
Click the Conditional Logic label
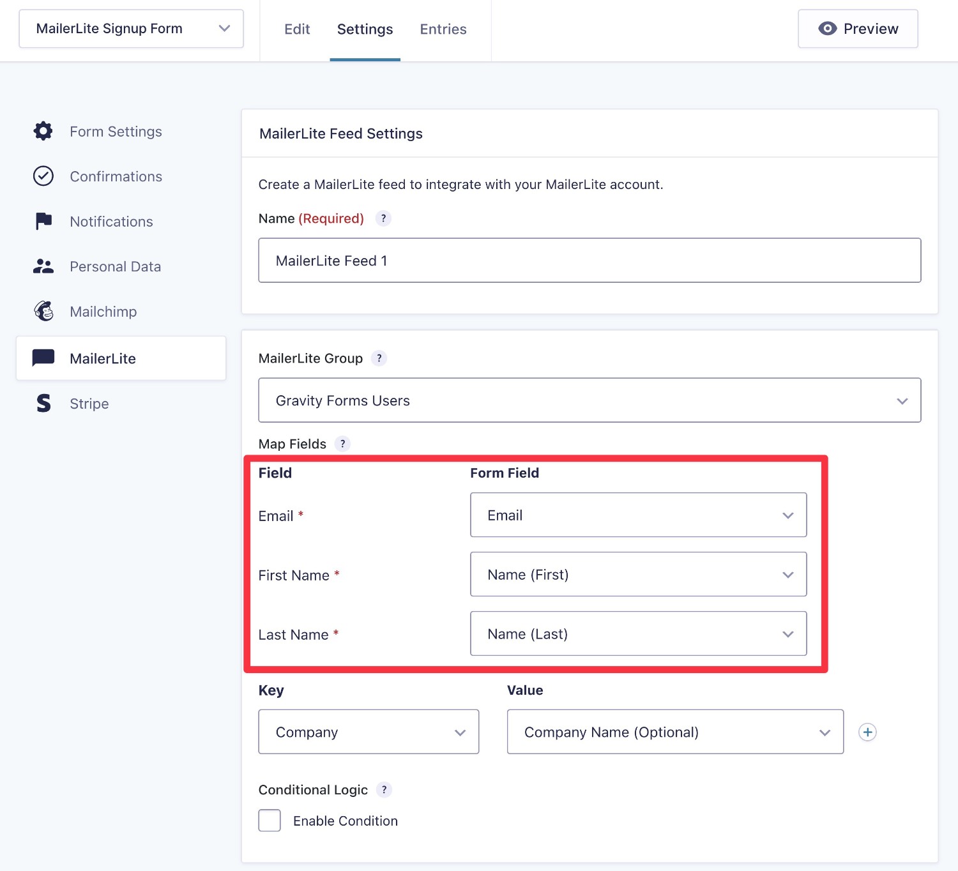313,790
